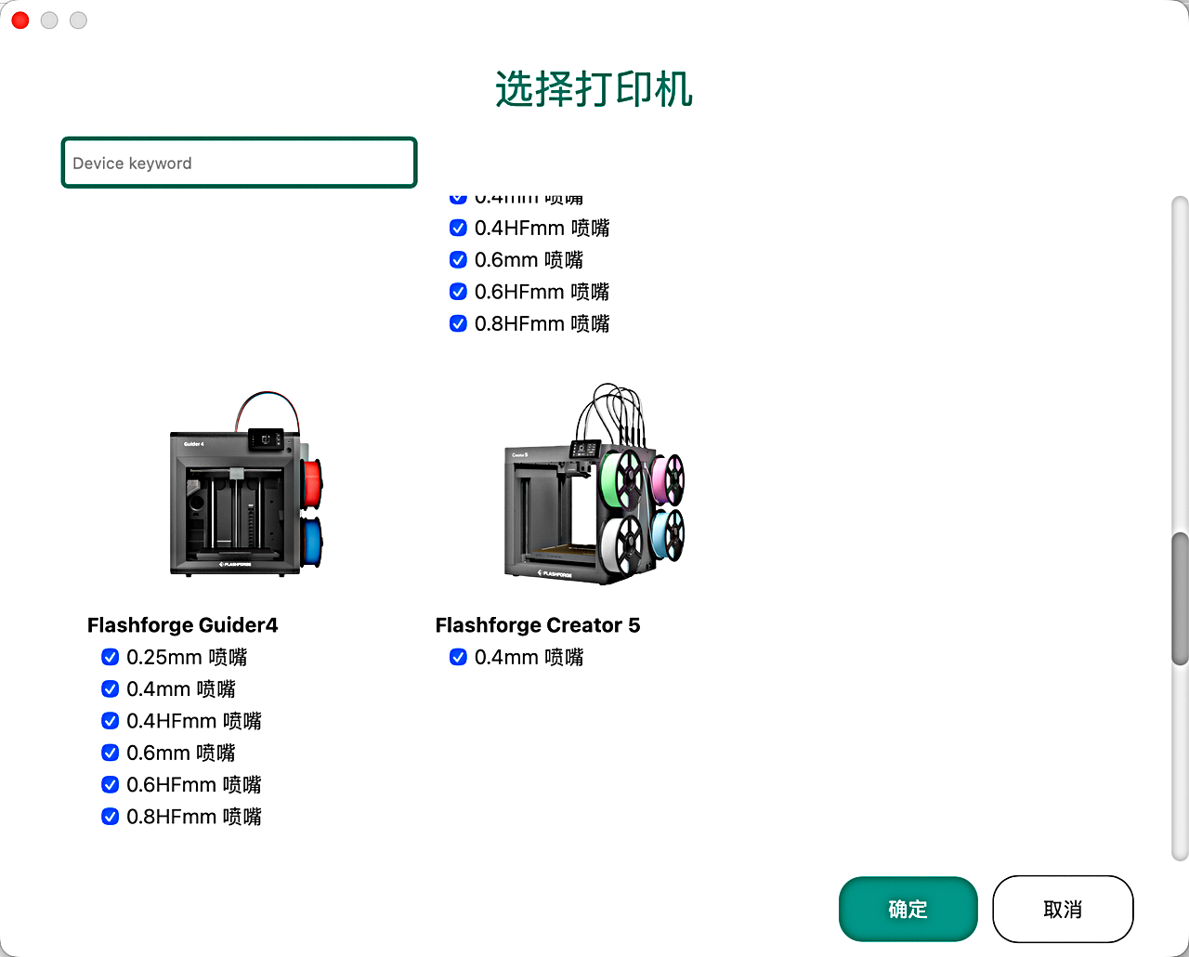Screen dimensions: 1189x957
Task: Toggle Creator 5 0.4mm nozzle checkbox
Action: click(x=458, y=657)
